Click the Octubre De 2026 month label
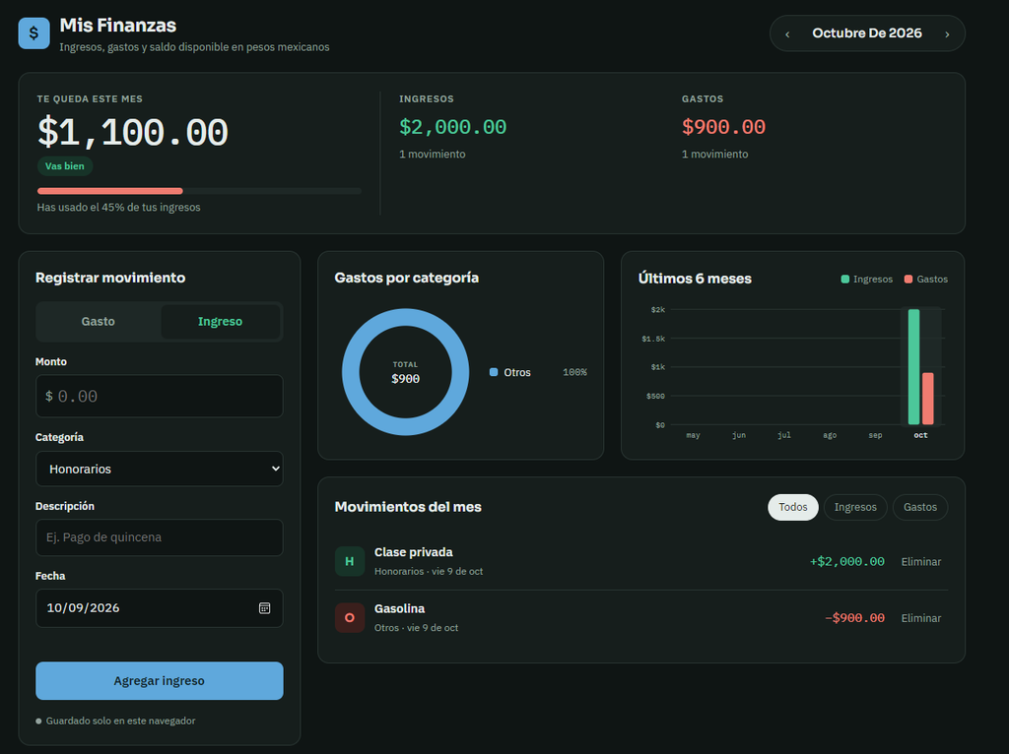Viewport: 1009px width, 754px height. [867, 33]
